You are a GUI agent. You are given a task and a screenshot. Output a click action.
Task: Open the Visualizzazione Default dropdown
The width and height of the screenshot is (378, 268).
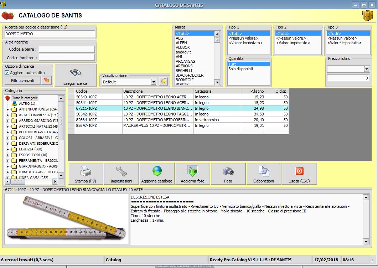click(154, 82)
